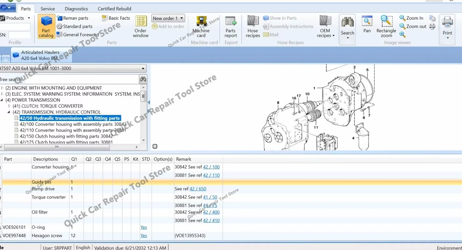The image size is (462, 250).
Task: Open Hose recipes
Action: [x=253, y=27]
